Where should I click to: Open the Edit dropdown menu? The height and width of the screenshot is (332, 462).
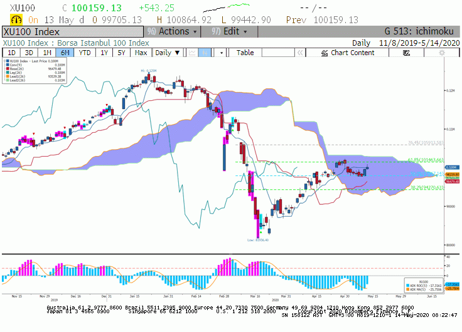click(x=229, y=31)
